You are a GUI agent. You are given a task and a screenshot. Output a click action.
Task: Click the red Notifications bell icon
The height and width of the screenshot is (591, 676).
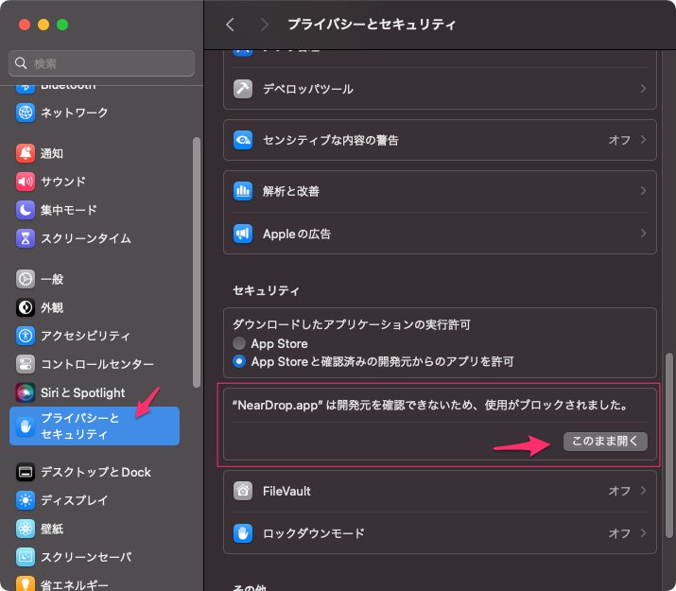click(26, 153)
